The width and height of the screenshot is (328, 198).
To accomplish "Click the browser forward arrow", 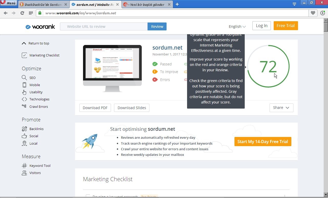I will pos(14,13).
